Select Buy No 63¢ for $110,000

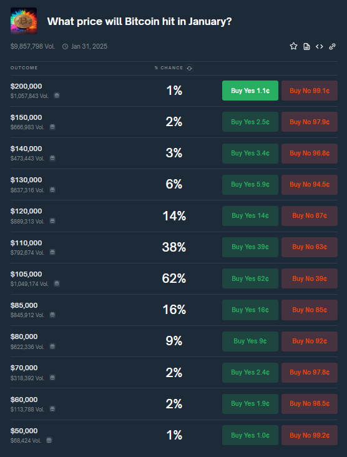[x=310, y=247]
